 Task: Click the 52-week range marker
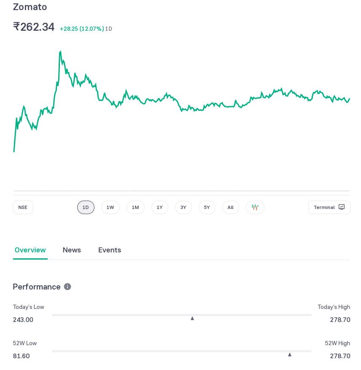(290, 354)
